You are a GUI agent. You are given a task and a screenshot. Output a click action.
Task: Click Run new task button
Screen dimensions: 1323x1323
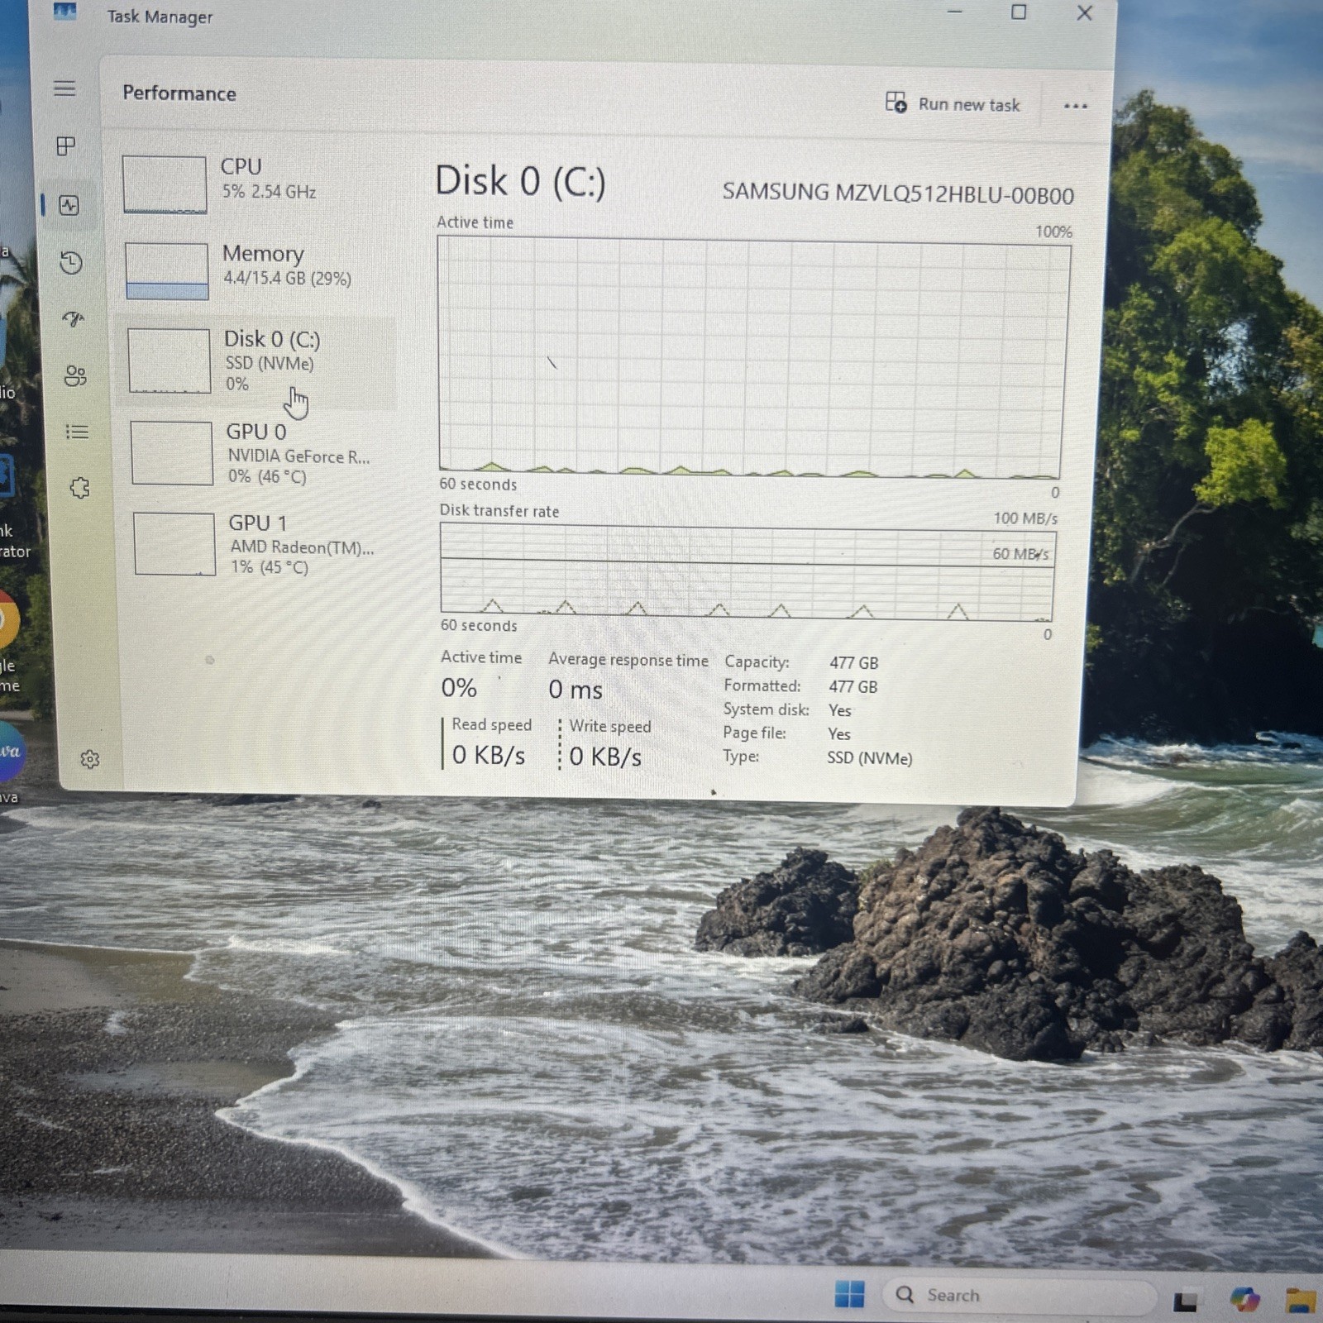[953, 103]
